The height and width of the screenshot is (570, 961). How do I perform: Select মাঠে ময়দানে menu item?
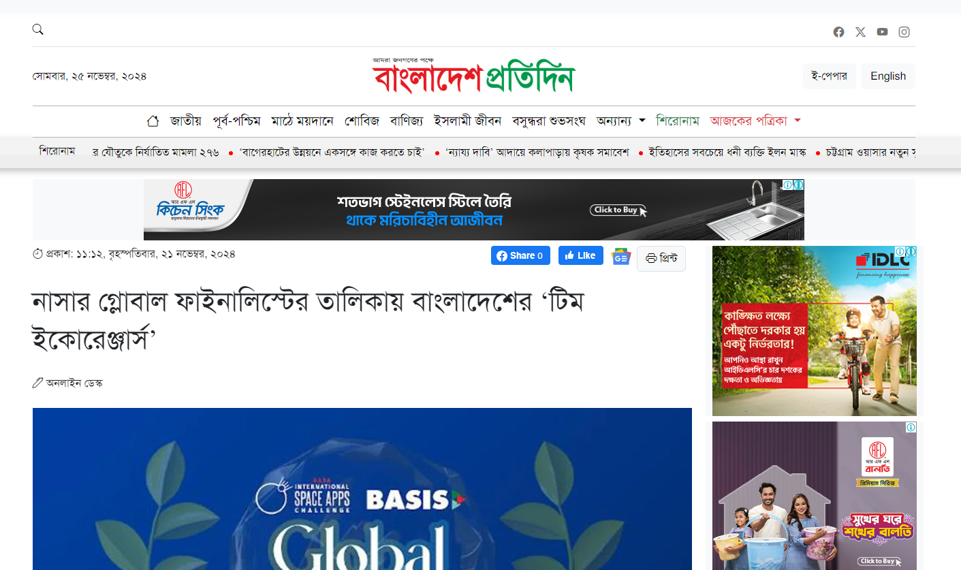(x=302, y=121)
